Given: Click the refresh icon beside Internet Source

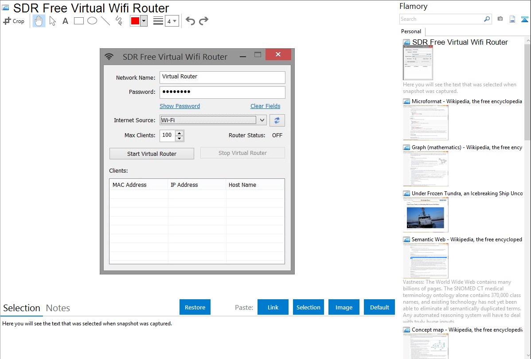Looking at the screenshot, I should (277, 120).
